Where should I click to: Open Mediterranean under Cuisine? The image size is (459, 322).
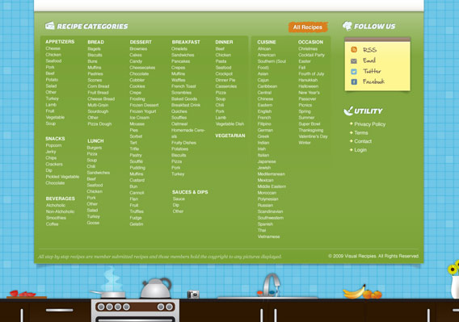tap(271, 174)
